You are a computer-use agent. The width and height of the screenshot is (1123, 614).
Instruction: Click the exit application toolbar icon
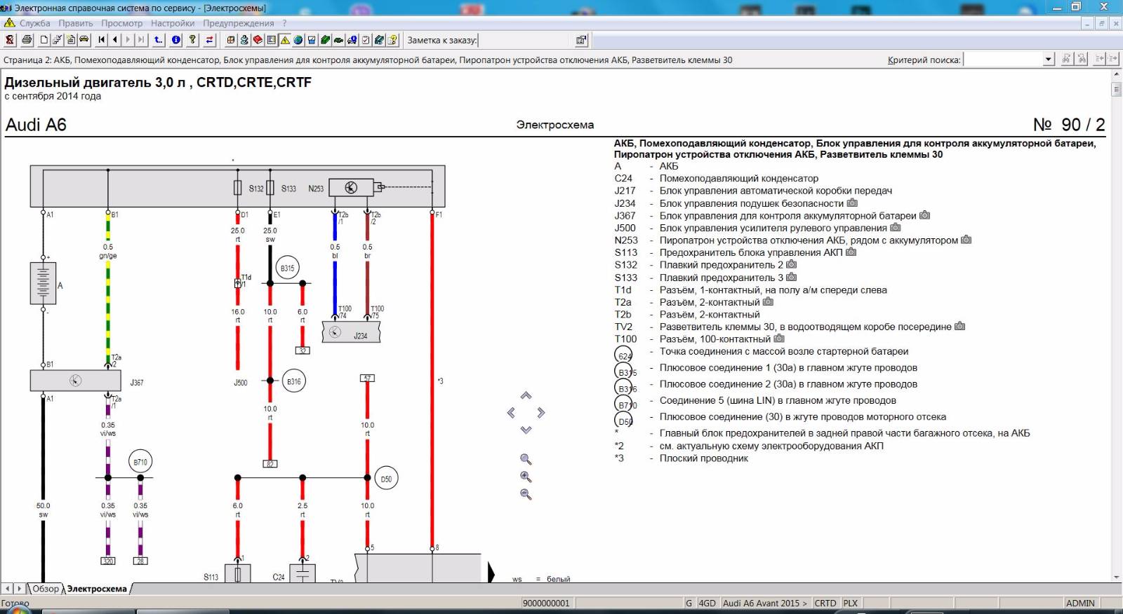pos(10,40)
